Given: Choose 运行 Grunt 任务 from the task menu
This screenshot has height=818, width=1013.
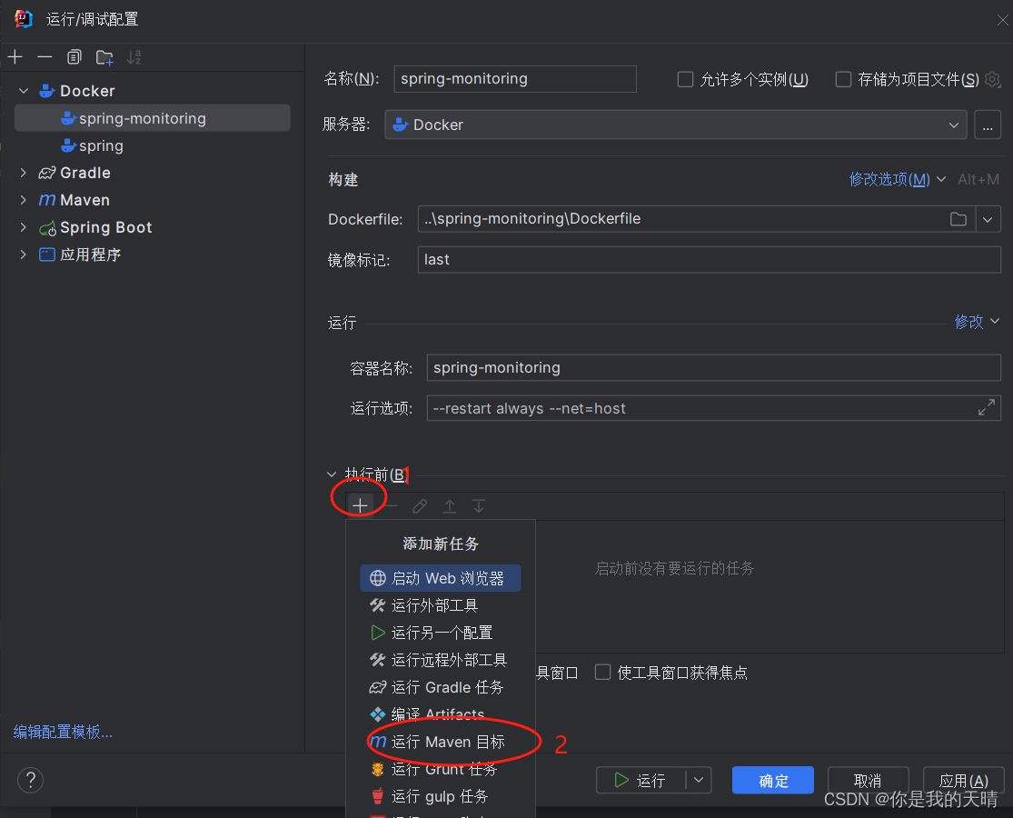Looking at the screenshot, I should [441, 769].
